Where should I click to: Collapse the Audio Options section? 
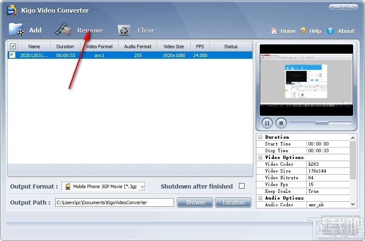(260, 198)
